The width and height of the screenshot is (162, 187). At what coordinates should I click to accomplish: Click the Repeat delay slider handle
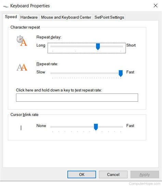coord(98,46)
